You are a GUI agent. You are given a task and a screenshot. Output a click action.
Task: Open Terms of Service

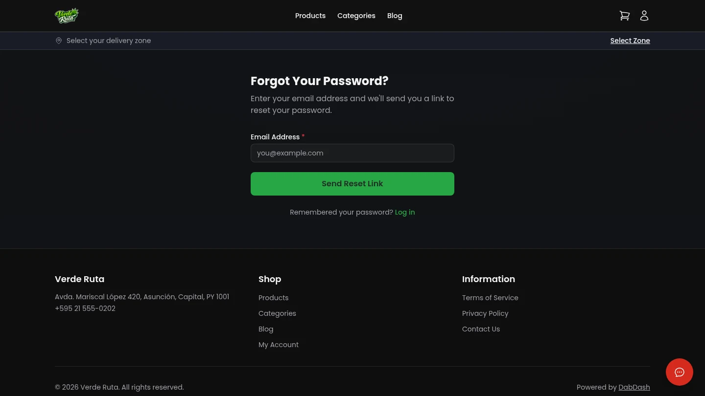(x=490, y=298)
